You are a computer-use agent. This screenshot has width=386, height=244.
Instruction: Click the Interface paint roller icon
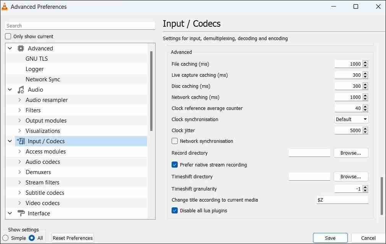[21, 213]
